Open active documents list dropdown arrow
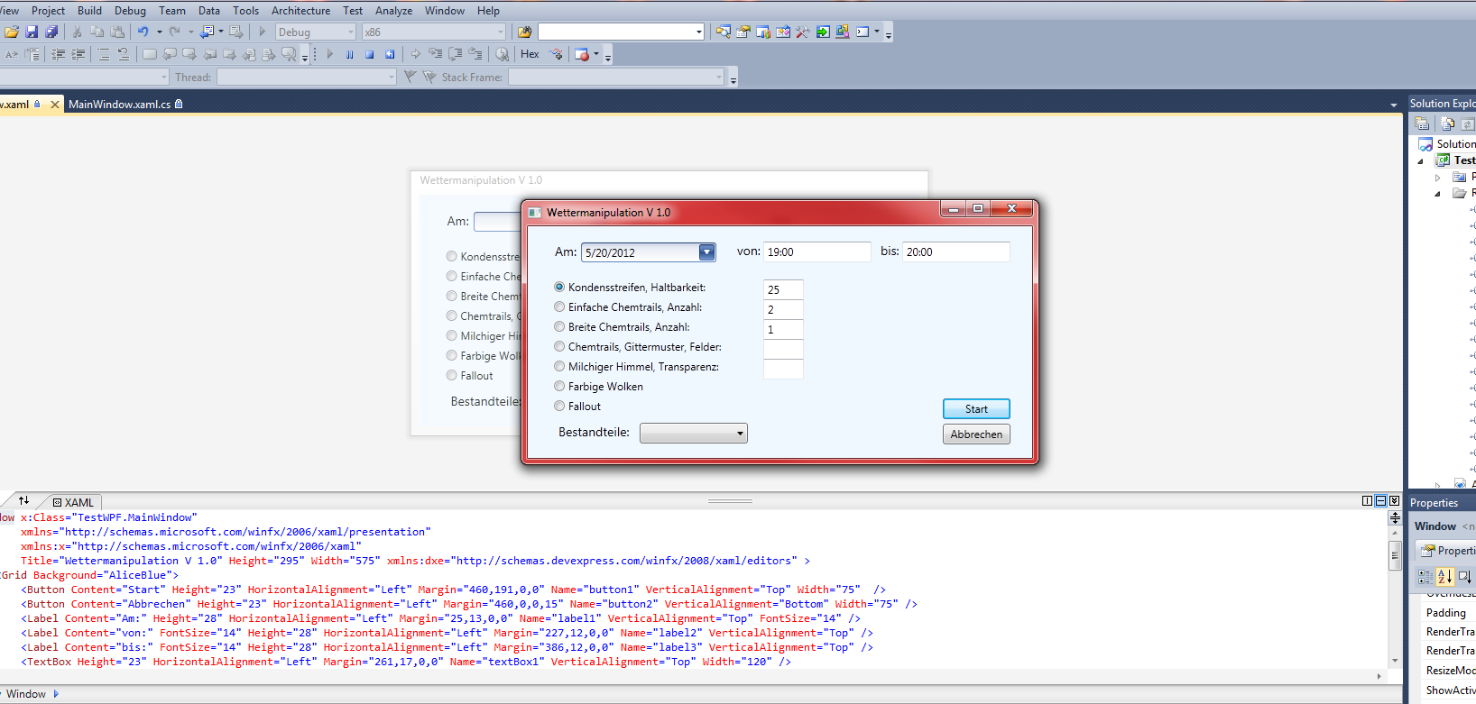 coord(1393,105)
